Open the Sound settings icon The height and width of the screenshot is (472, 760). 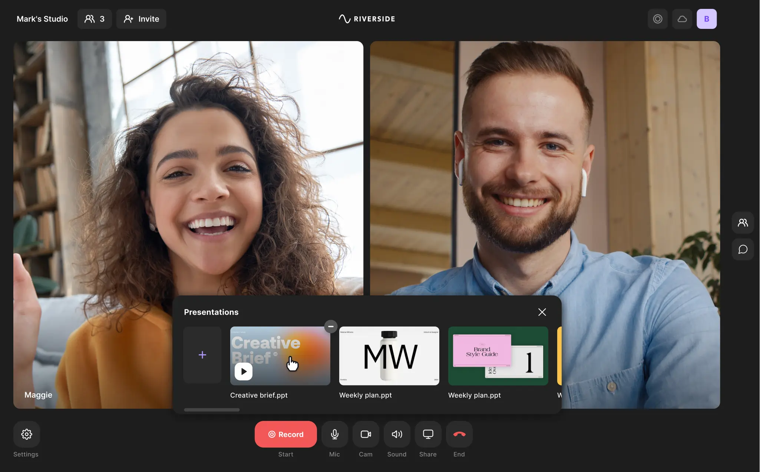point(397,434)
